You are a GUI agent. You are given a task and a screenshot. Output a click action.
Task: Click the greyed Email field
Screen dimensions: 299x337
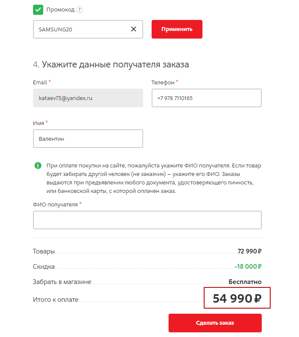pos(88,98)
